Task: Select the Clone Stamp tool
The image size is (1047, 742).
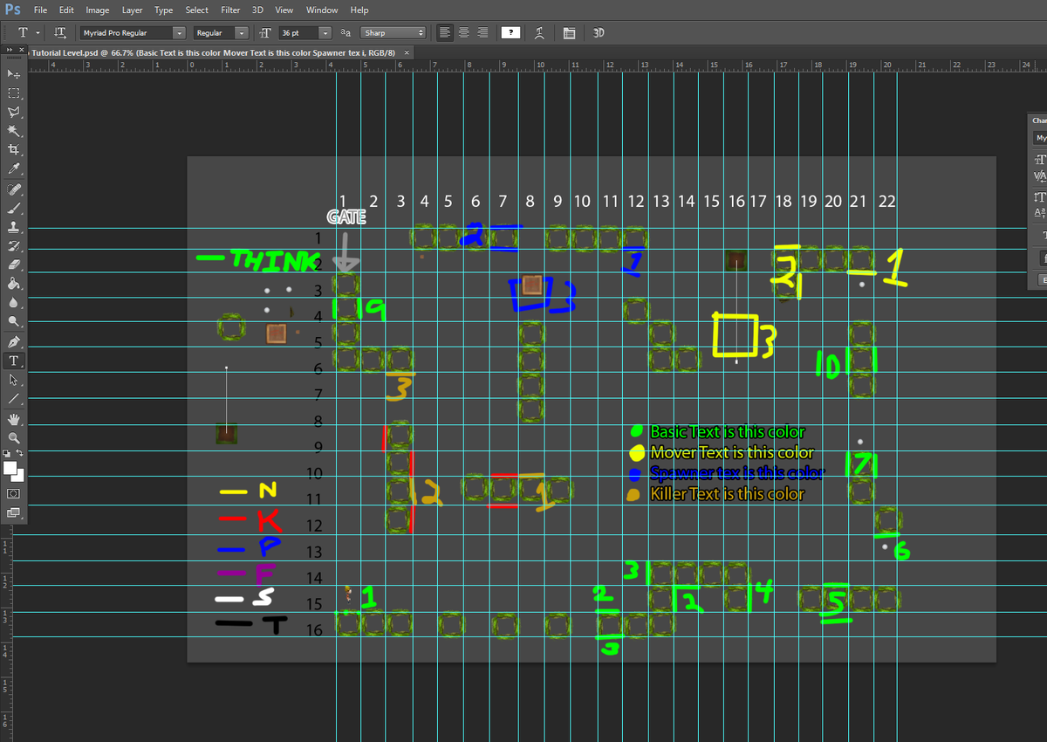Action: pos(13,228)
